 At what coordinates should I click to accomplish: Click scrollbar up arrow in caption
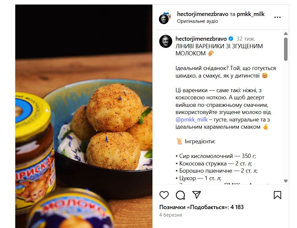click(286, 34)
